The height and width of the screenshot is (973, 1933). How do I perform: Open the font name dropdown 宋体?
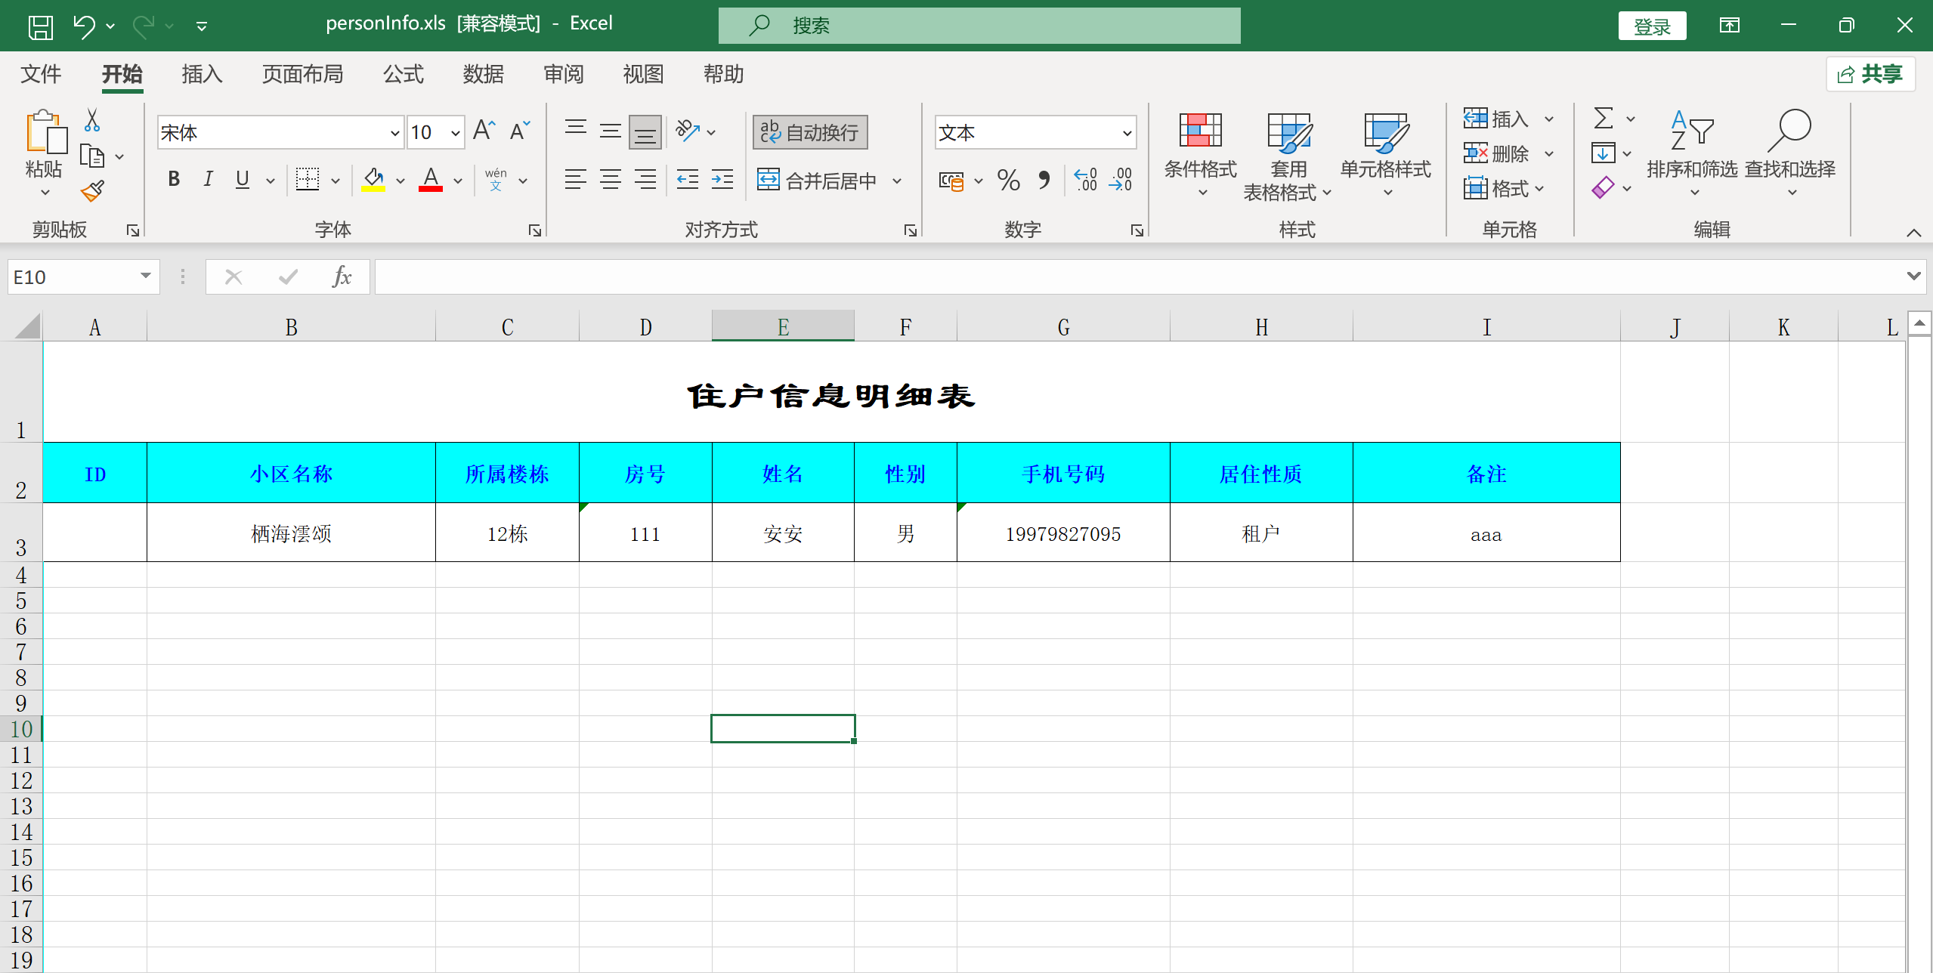pyautogui.click(x=394, y=134)
